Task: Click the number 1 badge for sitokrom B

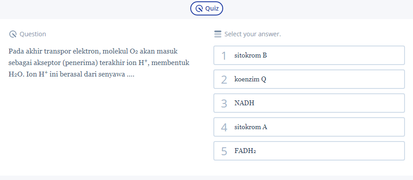Action: pyautogui.click(x=224, y=56)
